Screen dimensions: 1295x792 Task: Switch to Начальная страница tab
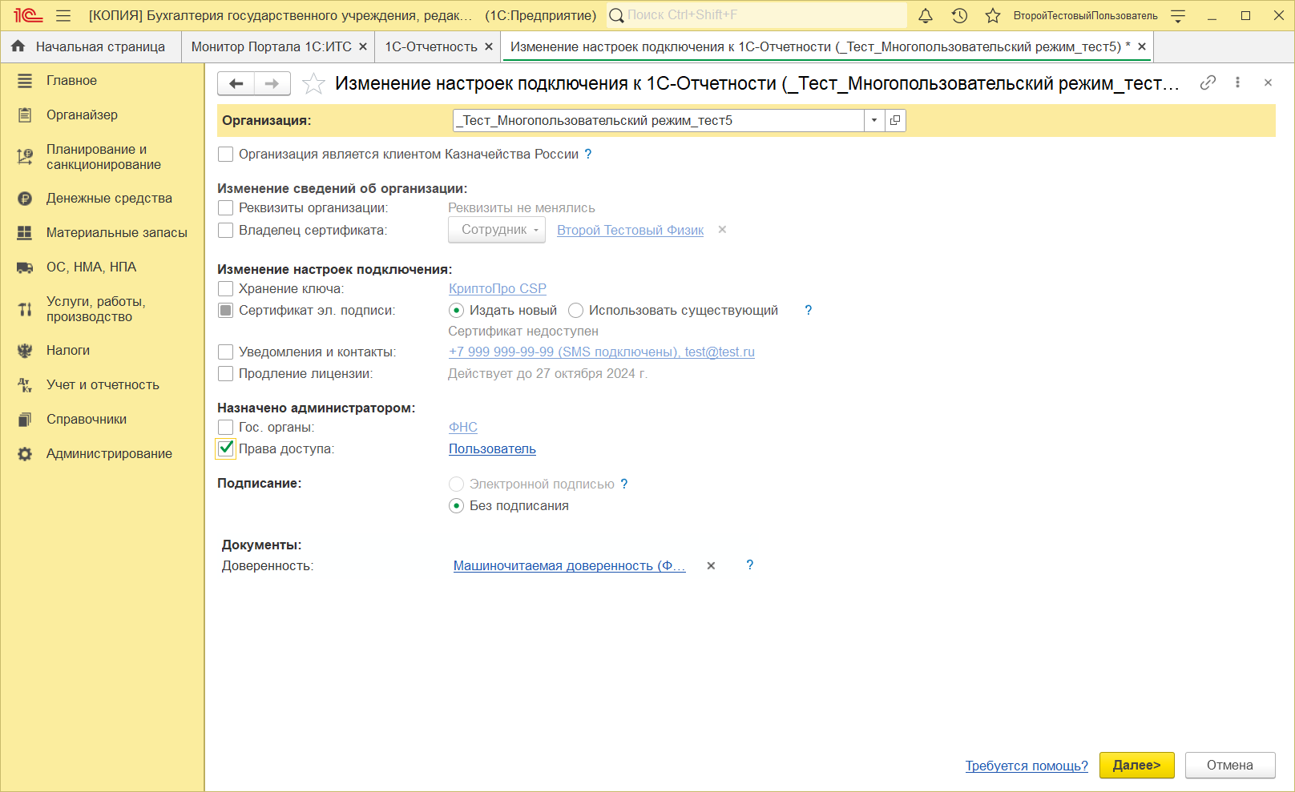(x=90, y=46)
